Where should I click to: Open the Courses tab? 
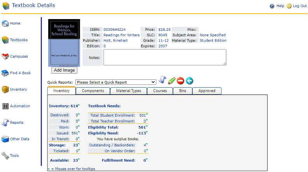pyautogui.click(x=160, y=91)
